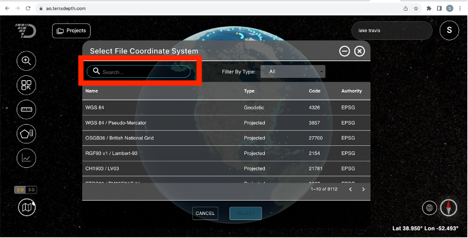Open browser extensions puzzle icon

429,8
